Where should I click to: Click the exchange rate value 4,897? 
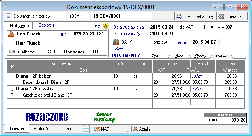click(x=227, y=27)
